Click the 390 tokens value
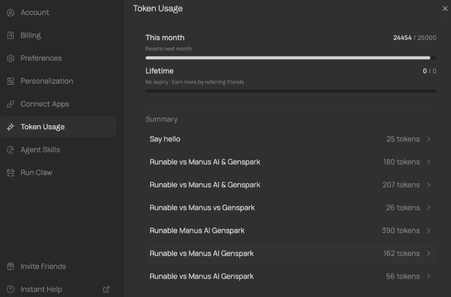 [x=401, y=231]
